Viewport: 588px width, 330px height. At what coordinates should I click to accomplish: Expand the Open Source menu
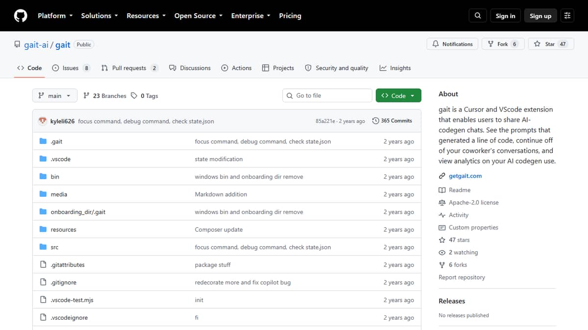(x=198, y=16)
